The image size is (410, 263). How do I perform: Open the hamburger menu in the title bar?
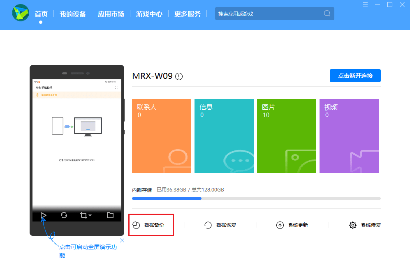click(x=366, y=5)
